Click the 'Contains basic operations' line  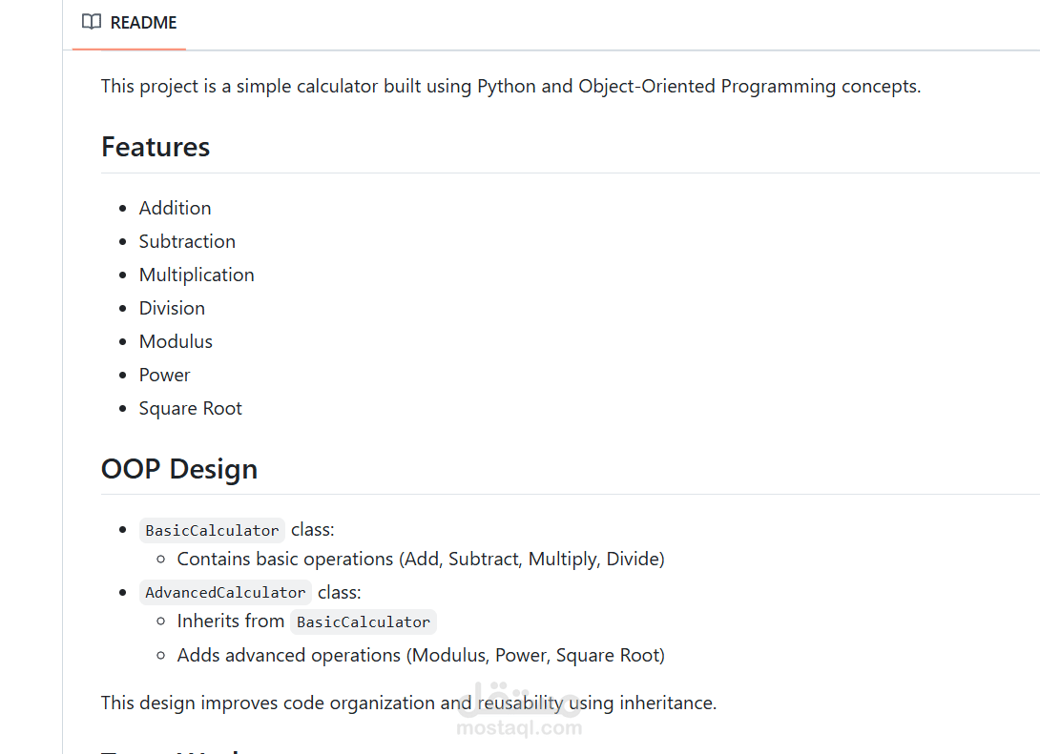pos(421,560)
